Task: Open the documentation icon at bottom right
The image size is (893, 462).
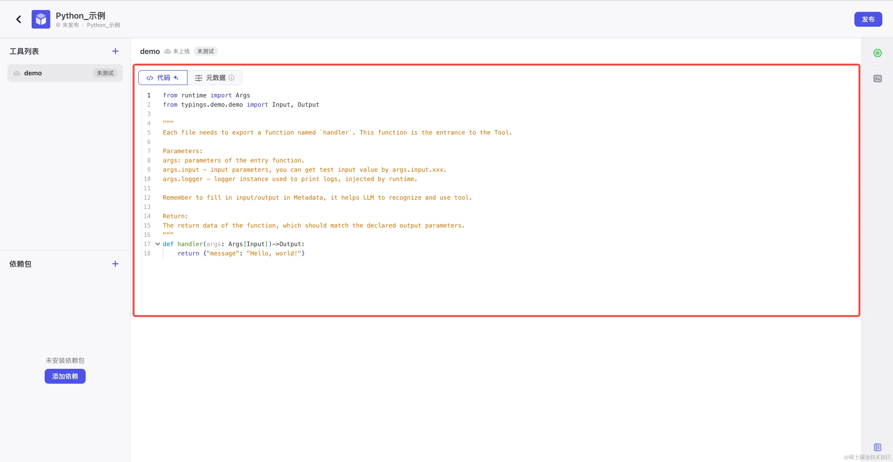Action: [x=877, y=447]
